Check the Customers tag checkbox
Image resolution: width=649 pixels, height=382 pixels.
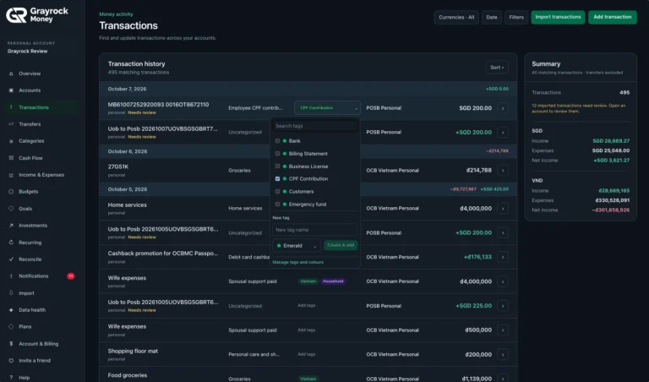[277, 192]
